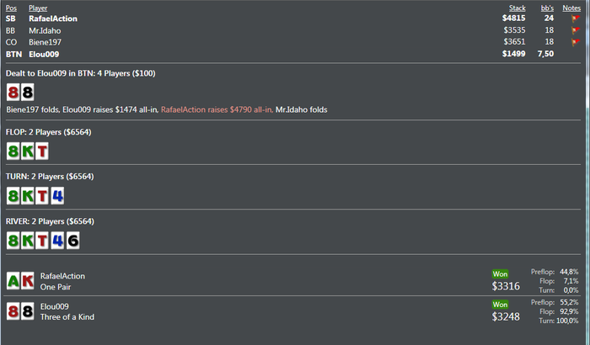This screenshot has width=590, height=345.
Task: Click the red 8 hole card under Dealt to Elou009
Action: pos(13,92)
